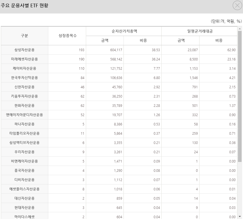
Task: Select the 비엔케이자산운용 row label
Action: point(24,161)
